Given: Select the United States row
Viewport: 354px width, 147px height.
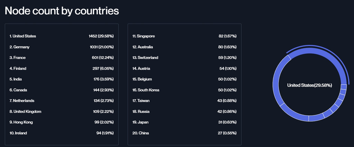Looking at the screenshot, I should pos(62,36).
